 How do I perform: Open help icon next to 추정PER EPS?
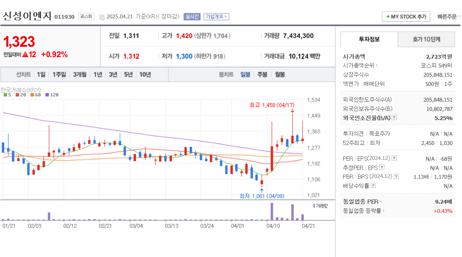(381, 168)
